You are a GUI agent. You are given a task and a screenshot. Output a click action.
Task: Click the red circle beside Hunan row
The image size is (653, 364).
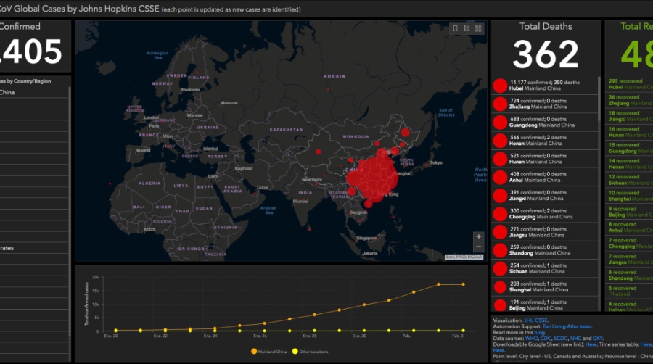click(x=500, y=159)
